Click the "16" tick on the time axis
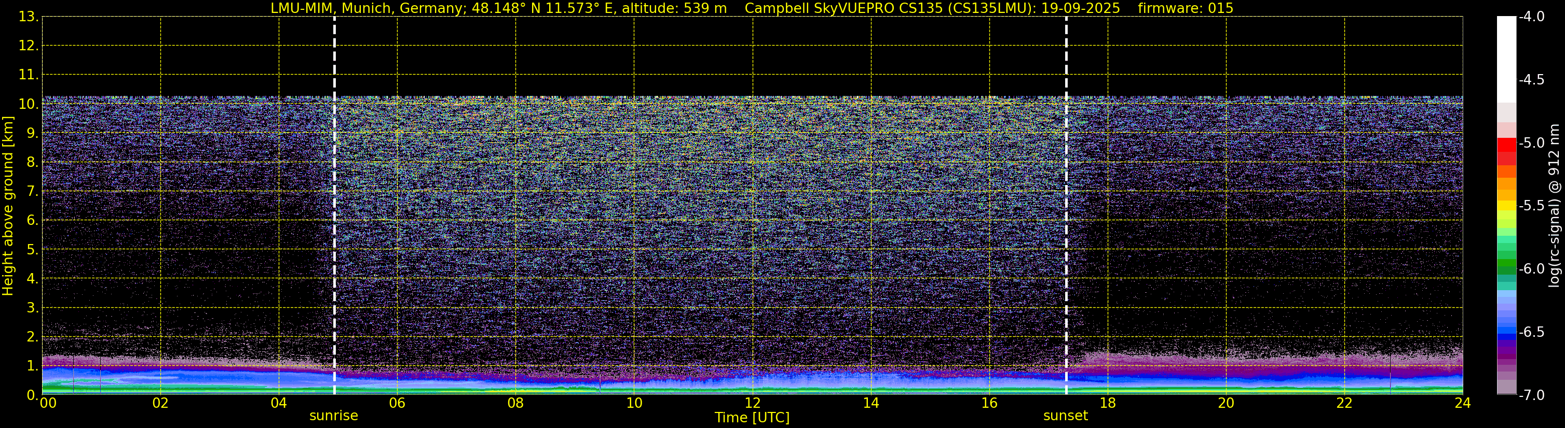The image size is (1565, 428). tap(990, 403)
